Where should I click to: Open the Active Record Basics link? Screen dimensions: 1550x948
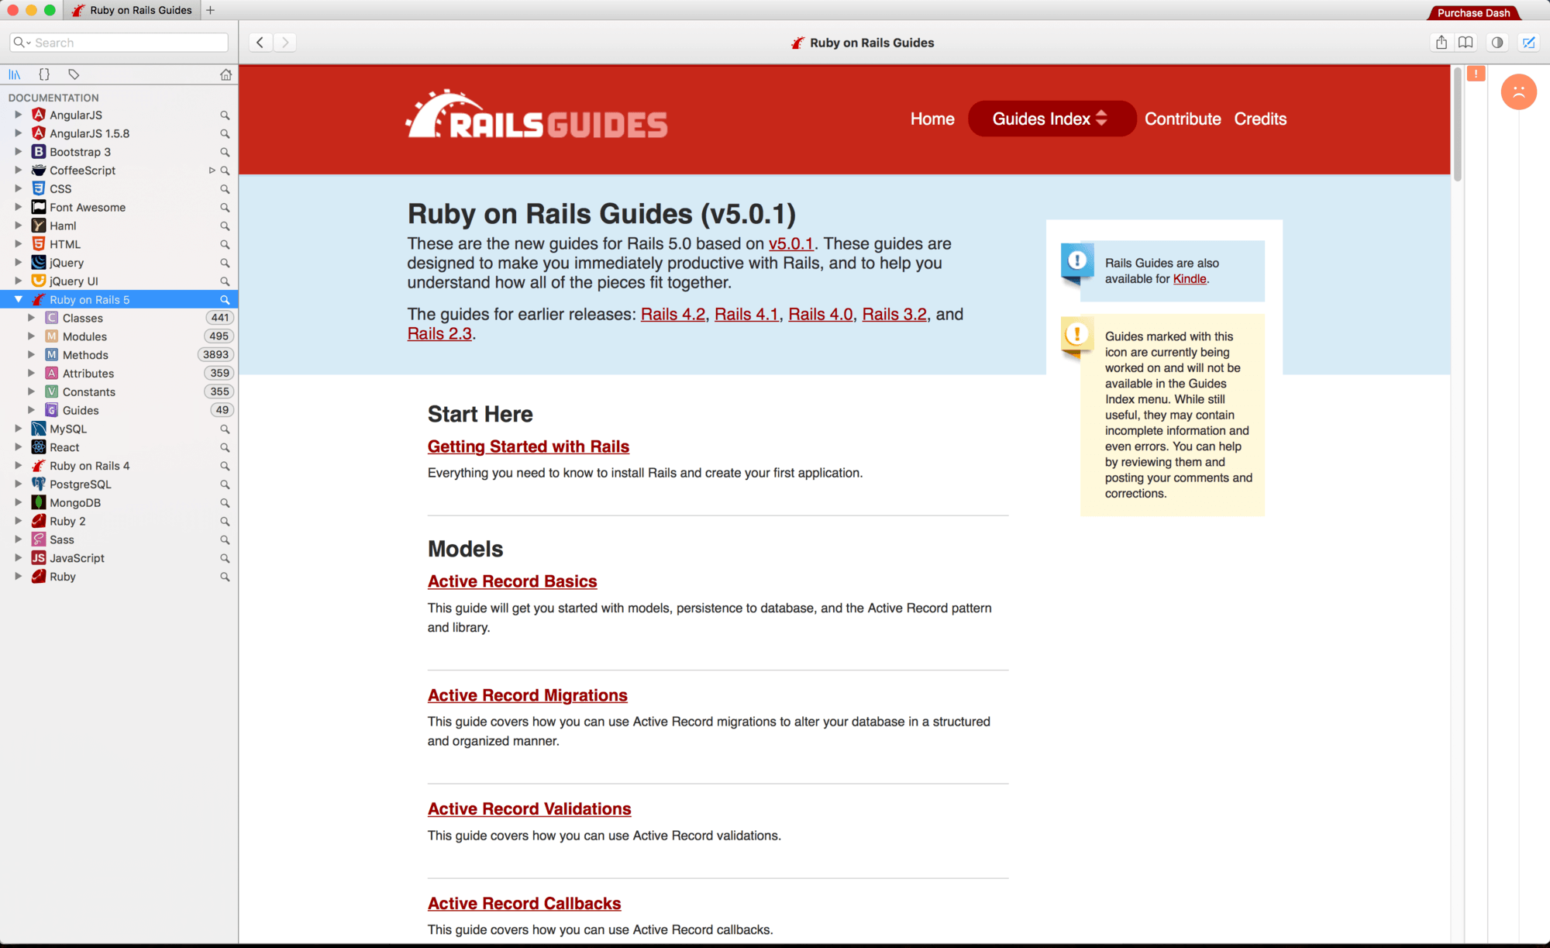pyautogui.click(x=512, y=581)
